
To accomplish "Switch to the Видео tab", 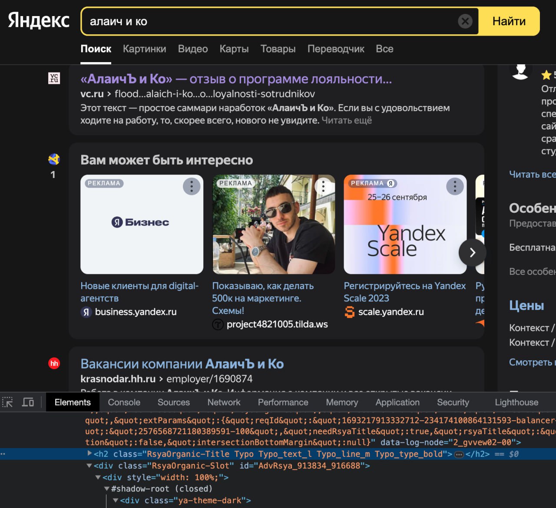I will [193, 49].
